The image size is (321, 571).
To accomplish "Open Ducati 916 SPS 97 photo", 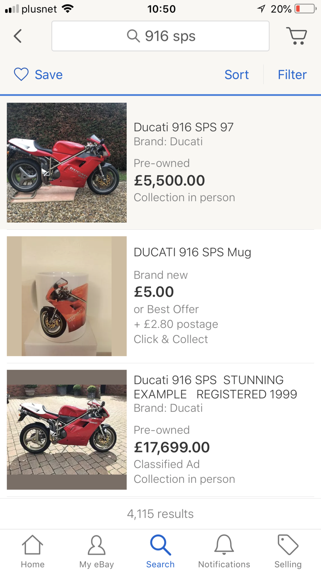I will click(67, 163).
